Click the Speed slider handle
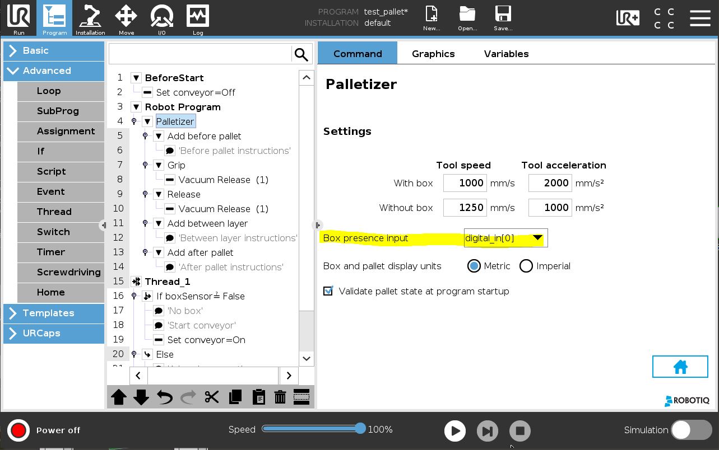The image size is (719, 450). (360, 429)
